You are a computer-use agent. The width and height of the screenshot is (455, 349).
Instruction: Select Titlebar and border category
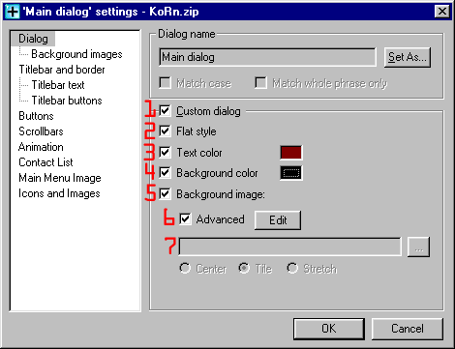tap(62, 70)
